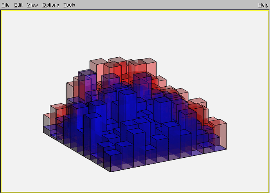This screenshot has height=193, width=270.
Task: Open the Tools menu
Action: pos(69,5)
